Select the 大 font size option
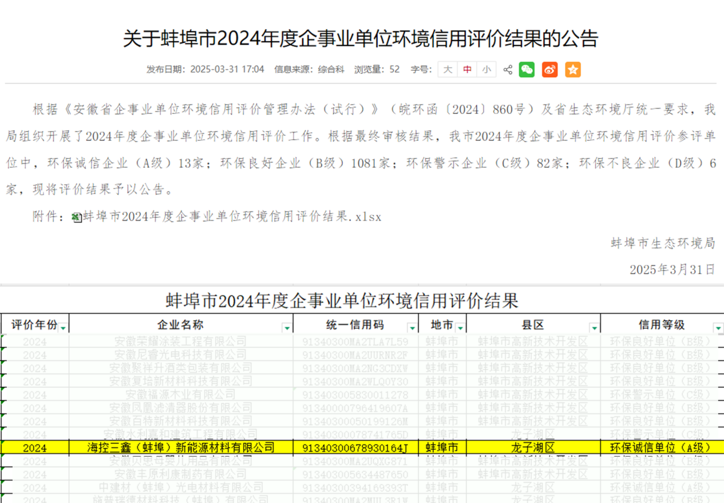The height and width of the screenshot is (503, 724). pos(448,70)
